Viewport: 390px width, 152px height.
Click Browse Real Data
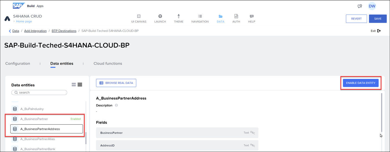(x=116, y=83)
